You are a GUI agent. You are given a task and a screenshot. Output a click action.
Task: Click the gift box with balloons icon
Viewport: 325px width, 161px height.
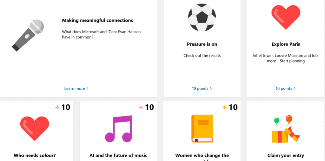tap(286, 129)
